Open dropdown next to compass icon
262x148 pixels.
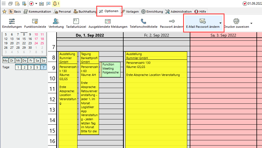tap(36, 4)
